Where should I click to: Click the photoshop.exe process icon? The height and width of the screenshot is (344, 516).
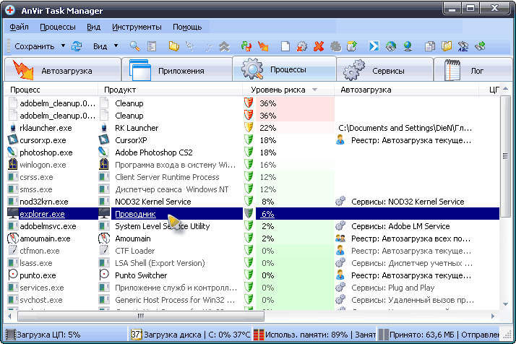[12, 152]
